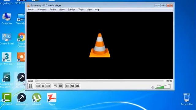Click the VLC cone title bar icon

tap(28, 5)
